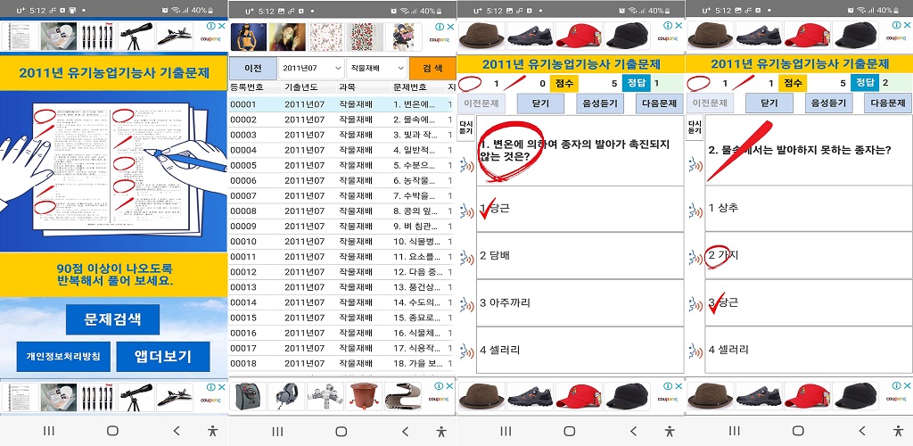Tap the 문제검색 button
This screenshot has width=913, height=446.
coord(113,319)
